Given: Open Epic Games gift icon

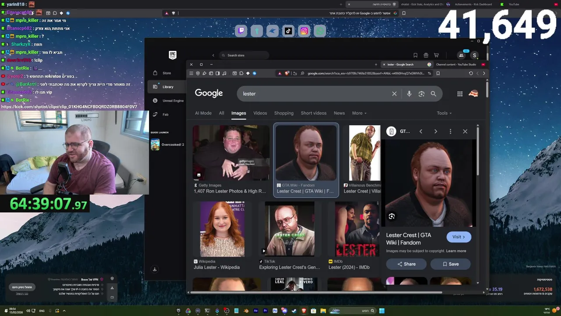Looking at the screenshot, I should pyautogui.click(x=426, y=55).
